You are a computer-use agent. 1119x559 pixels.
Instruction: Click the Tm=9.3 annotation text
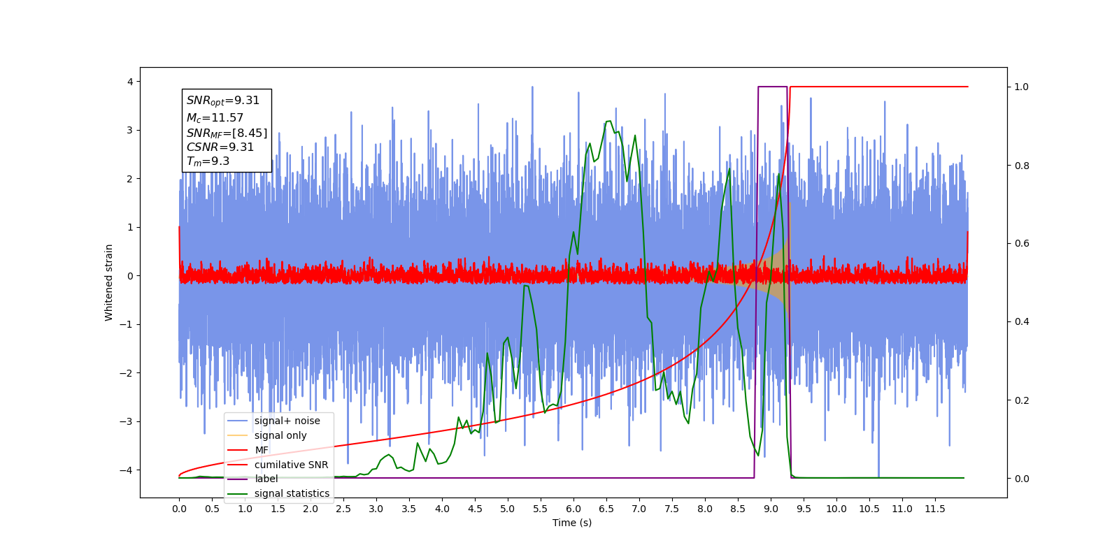(208, 161)
